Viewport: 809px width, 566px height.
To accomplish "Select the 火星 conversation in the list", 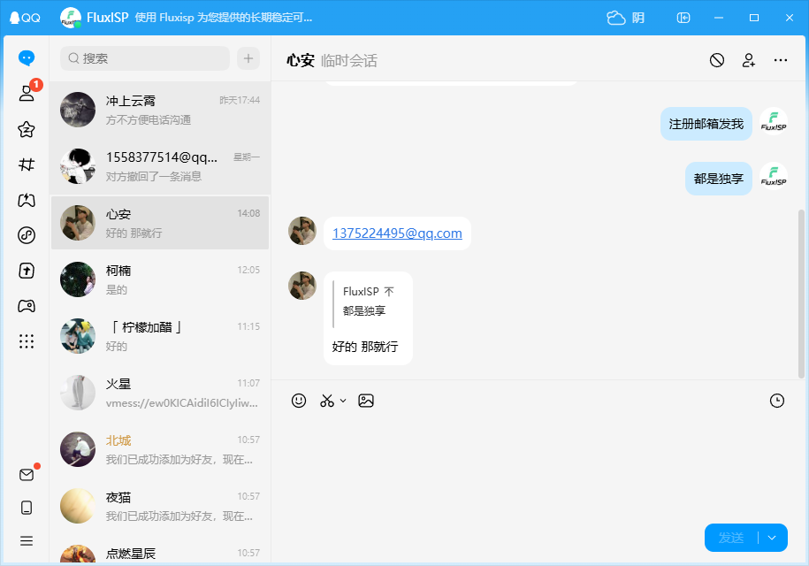I will (x=160, y=393).
